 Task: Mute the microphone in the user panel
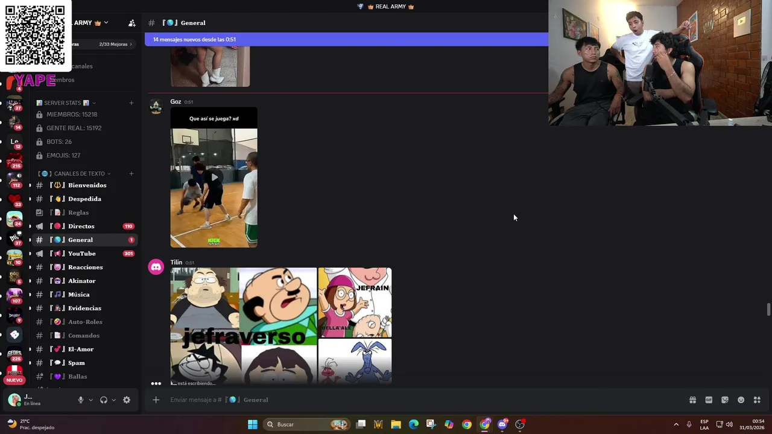[80, 400]
